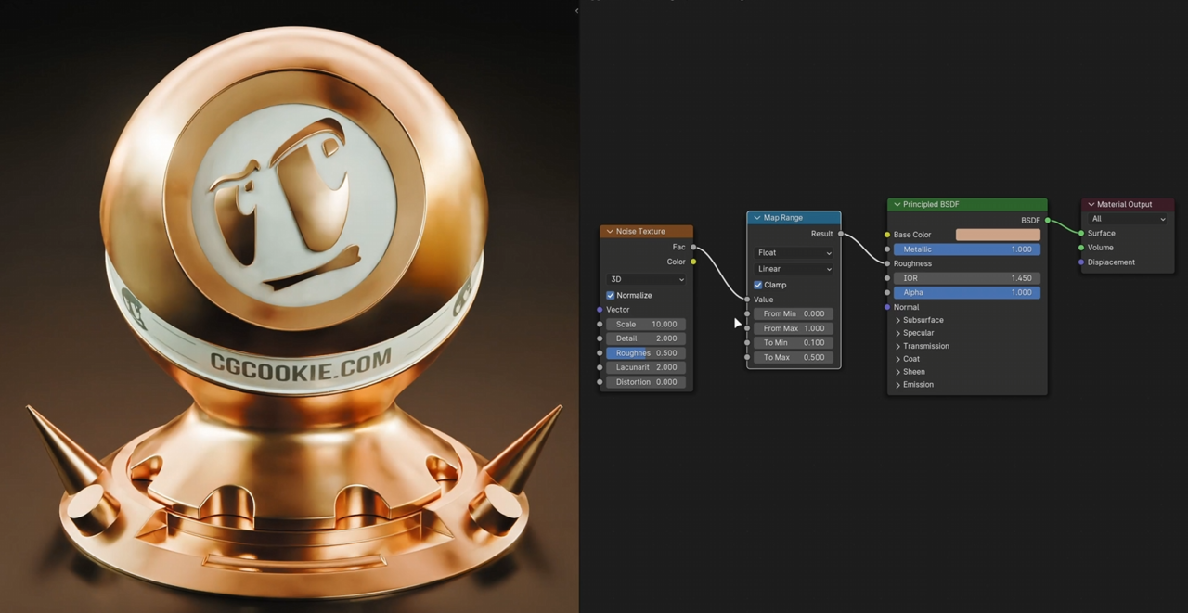Click the Material Output Volume socket

[x=1081, y=248]
